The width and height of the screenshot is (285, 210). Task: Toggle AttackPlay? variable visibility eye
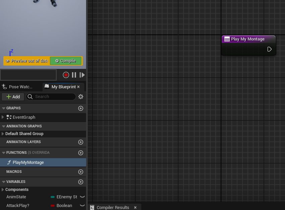point(82,206)
